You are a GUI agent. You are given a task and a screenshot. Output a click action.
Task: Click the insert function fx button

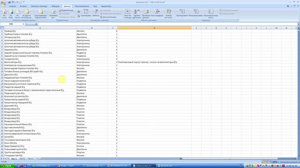coord(36,24)
